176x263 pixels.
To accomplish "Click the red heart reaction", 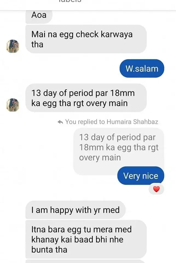I will coord(156,189).
